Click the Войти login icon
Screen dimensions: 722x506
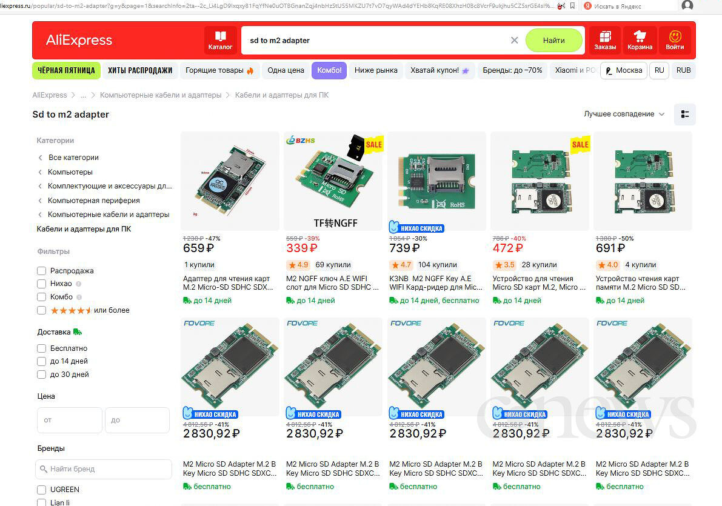(674, 40)
